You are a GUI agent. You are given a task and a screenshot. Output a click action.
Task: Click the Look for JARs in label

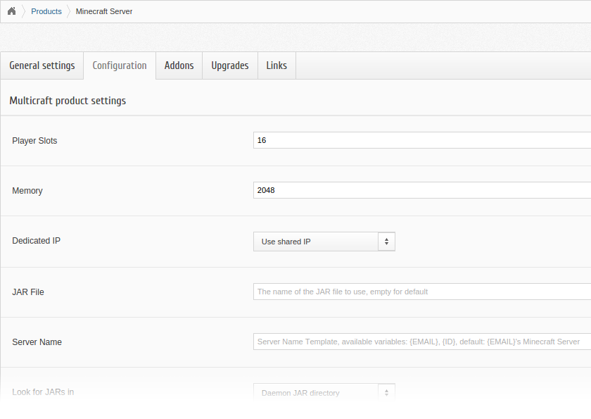[x=43, y=392]
